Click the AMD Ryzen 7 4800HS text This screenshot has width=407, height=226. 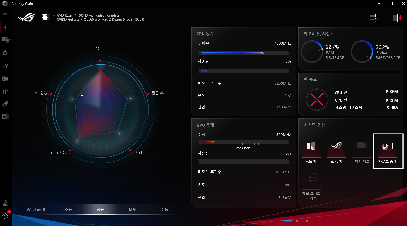pos(88,15)
